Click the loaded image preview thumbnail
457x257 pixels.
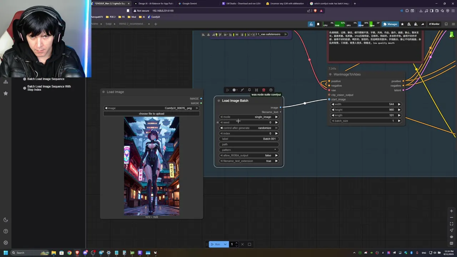pyautogui.click(x=152, y=166)
